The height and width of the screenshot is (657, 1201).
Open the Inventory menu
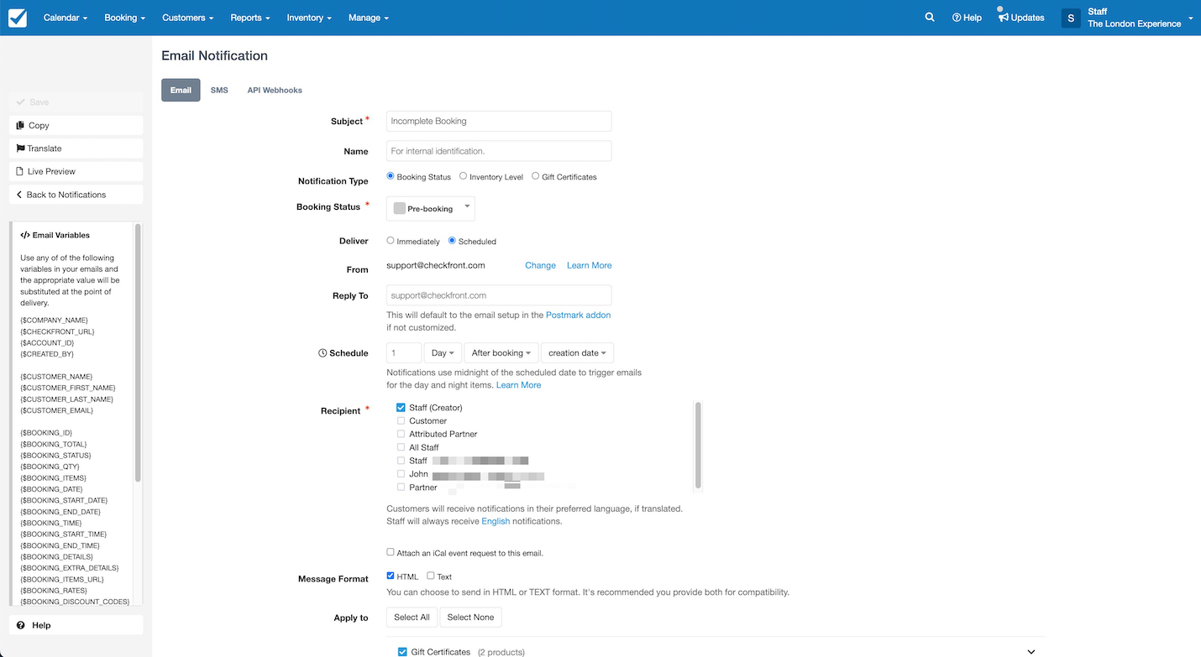coord(309,18)
